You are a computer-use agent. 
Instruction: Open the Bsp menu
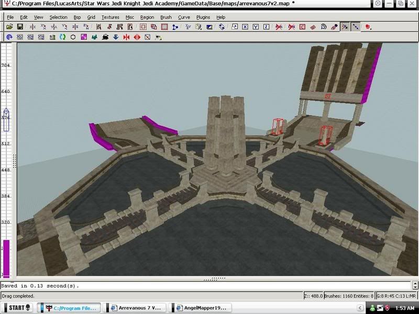click(x=77, y=17)
